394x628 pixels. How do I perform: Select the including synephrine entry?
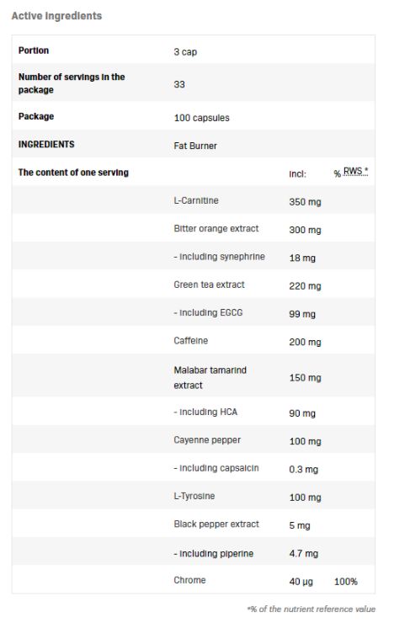[220, 256]
